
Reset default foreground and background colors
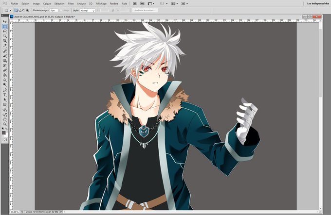click(x=3, y=128)
